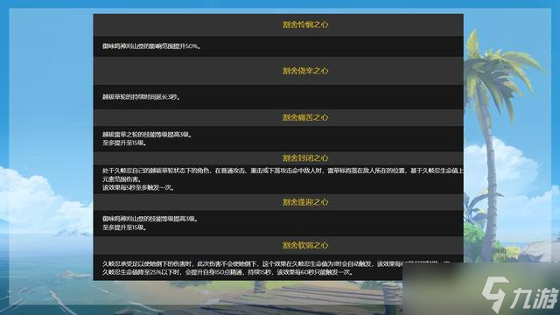This screenshot has height=315, width=560.
Task: Click the heading '割舍逢迎之心'
Action: coord(305,202)
